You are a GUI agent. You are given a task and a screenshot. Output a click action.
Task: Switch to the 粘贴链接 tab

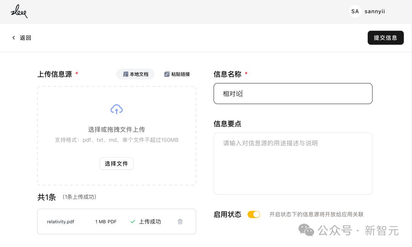[177, 74]
